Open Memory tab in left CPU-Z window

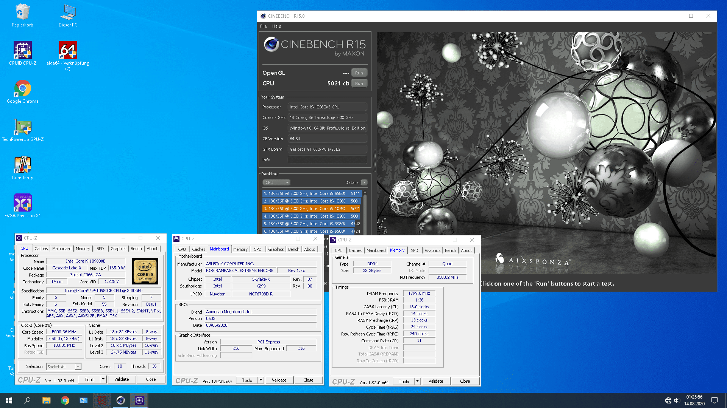pyautogui.click(x=83, y=249)
